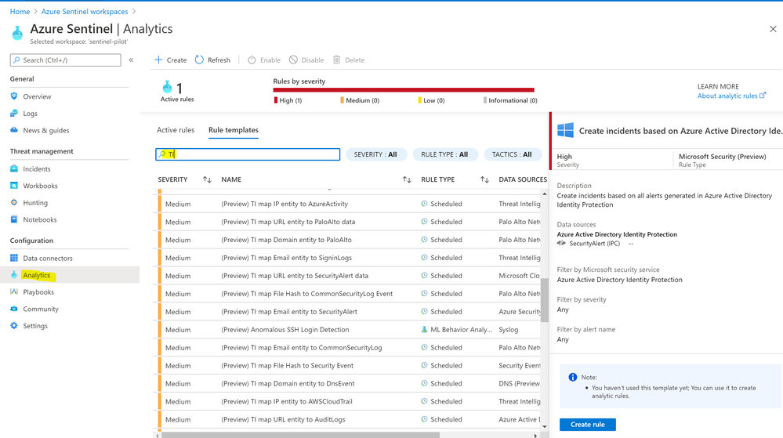This screenshot has height=438, width=783.
Task: Open the Logs sidebar icon
Action: click(x=14, y=114)
